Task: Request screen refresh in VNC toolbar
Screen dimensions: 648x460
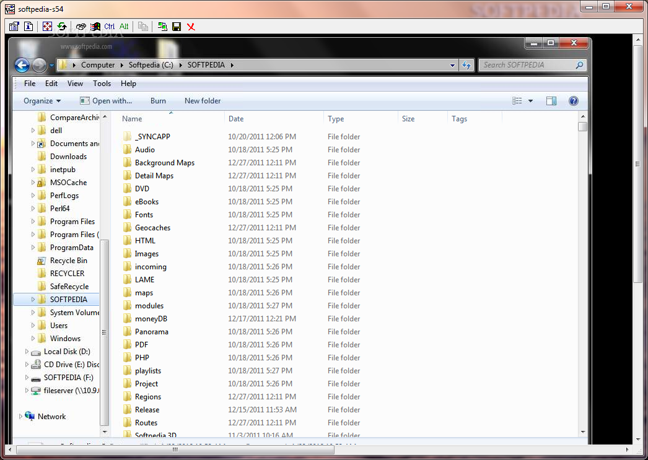Action: click(x=62, y=27)
